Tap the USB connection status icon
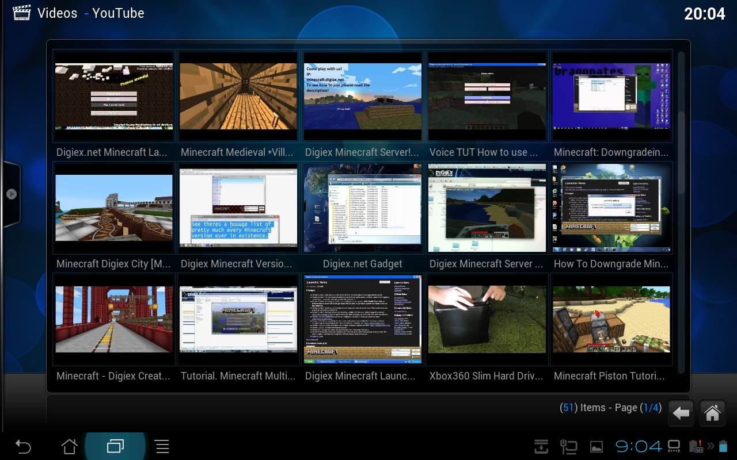 [x=568, y=446]
